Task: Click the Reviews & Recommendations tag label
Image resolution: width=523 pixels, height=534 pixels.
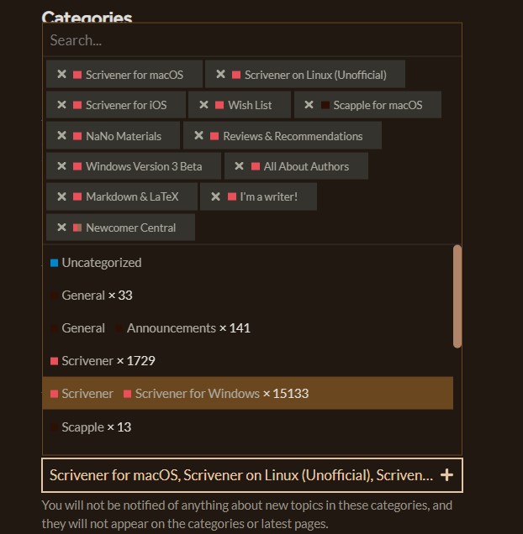Action: coord(293,136)
